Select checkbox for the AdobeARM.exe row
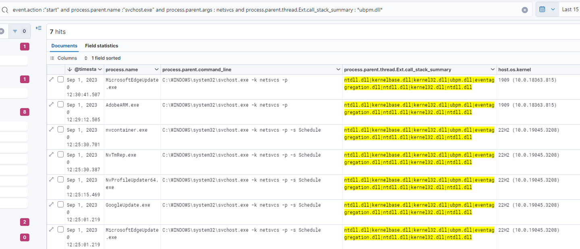Viewport: 580px width, 249px height. point(60,104)
